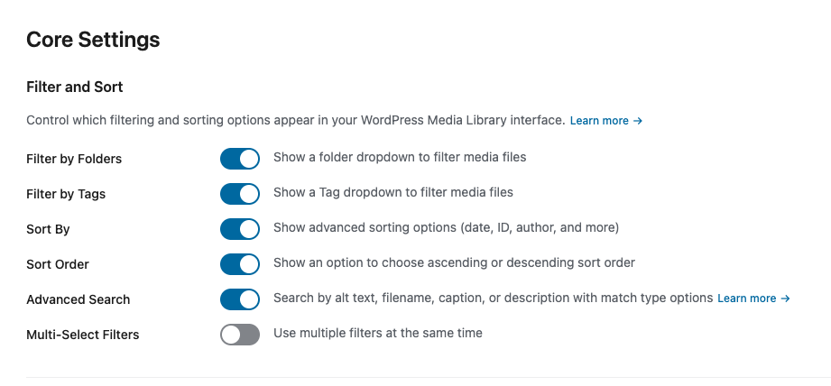Click the Sort Order label

coord(58,264)
